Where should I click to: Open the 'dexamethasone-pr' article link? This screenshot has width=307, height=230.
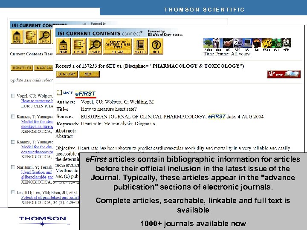click(x=37, y=152)
